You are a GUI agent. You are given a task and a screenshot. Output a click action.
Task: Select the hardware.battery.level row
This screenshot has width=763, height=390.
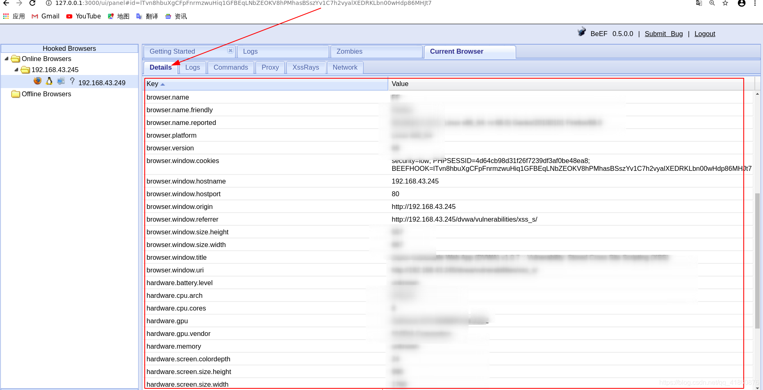coord(449,283)
